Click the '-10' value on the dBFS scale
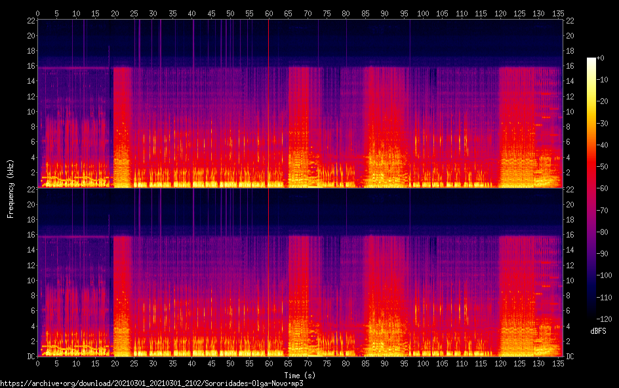The width and height of the screenshot is (619, 388). tap(602, 80)
